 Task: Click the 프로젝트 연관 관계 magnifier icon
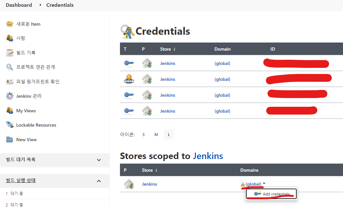10,67
